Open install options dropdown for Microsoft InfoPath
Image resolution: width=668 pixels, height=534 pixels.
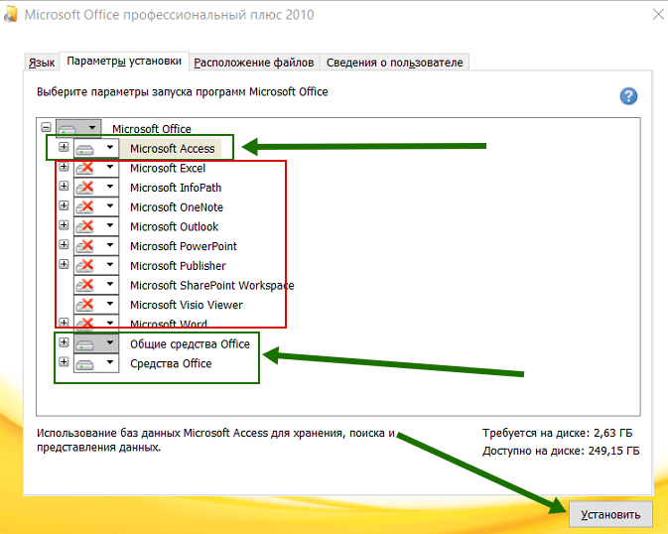(x=110, y=187)
